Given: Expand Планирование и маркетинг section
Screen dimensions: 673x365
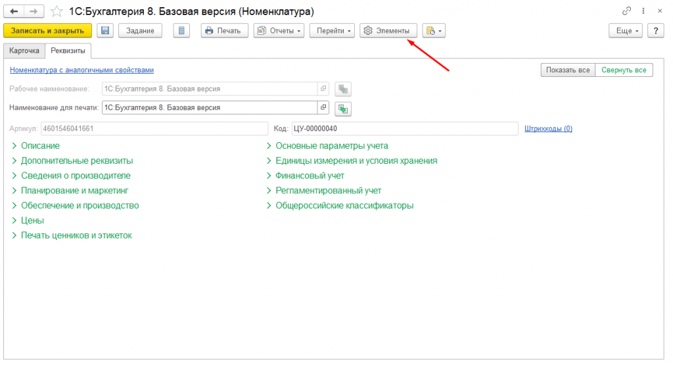Looking at the screenshot, I should (70, 191).
